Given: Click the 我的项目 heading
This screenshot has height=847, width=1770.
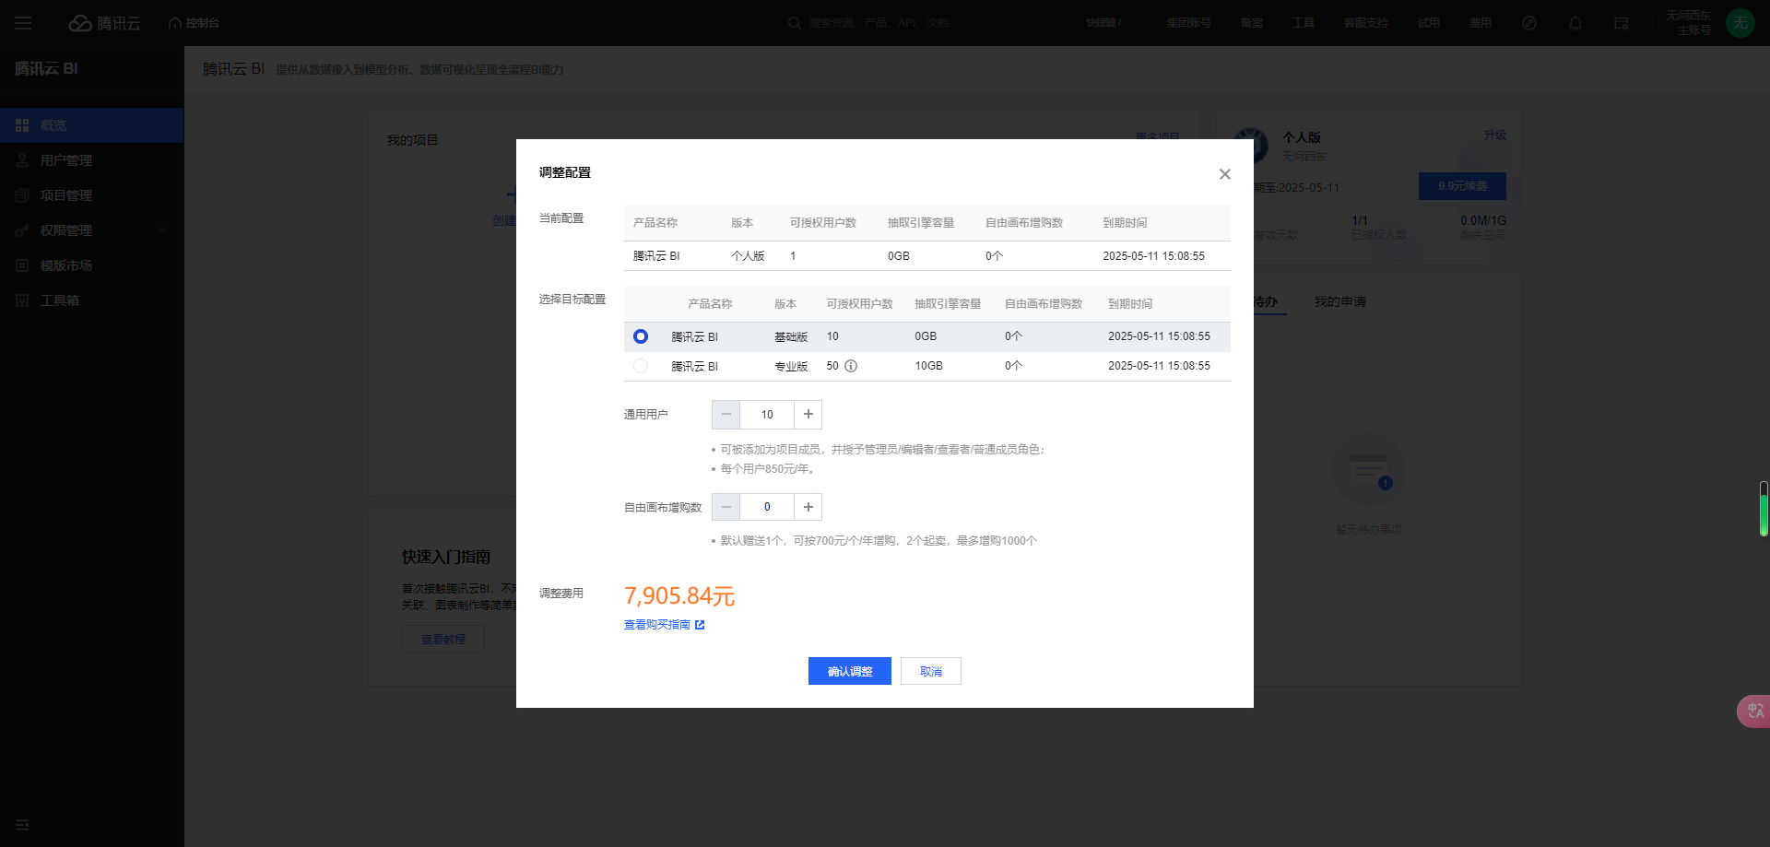Looking at the screenshot, I should point(412,140).
